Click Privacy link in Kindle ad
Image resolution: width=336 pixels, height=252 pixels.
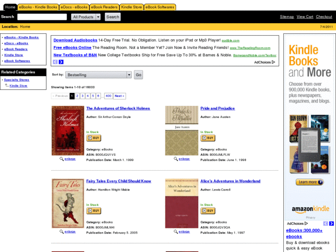pos(311,217)
